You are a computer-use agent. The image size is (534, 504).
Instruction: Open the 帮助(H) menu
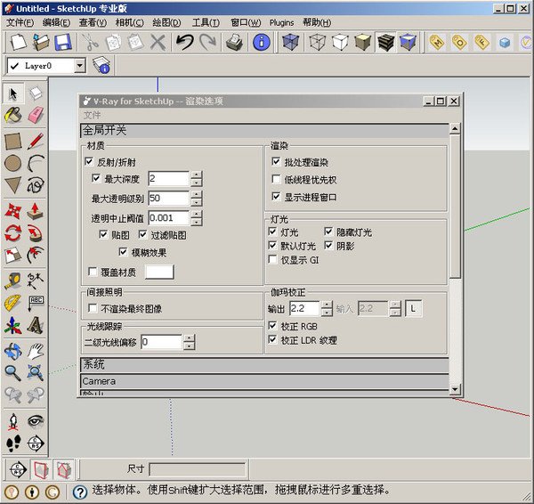(x=317, y=23)
